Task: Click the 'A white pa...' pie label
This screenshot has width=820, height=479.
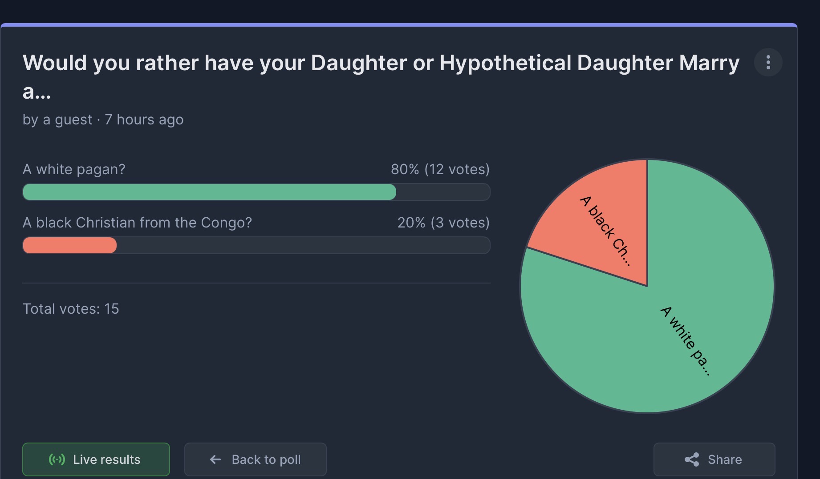Action: pyautogui.click(x=686, y=341)
